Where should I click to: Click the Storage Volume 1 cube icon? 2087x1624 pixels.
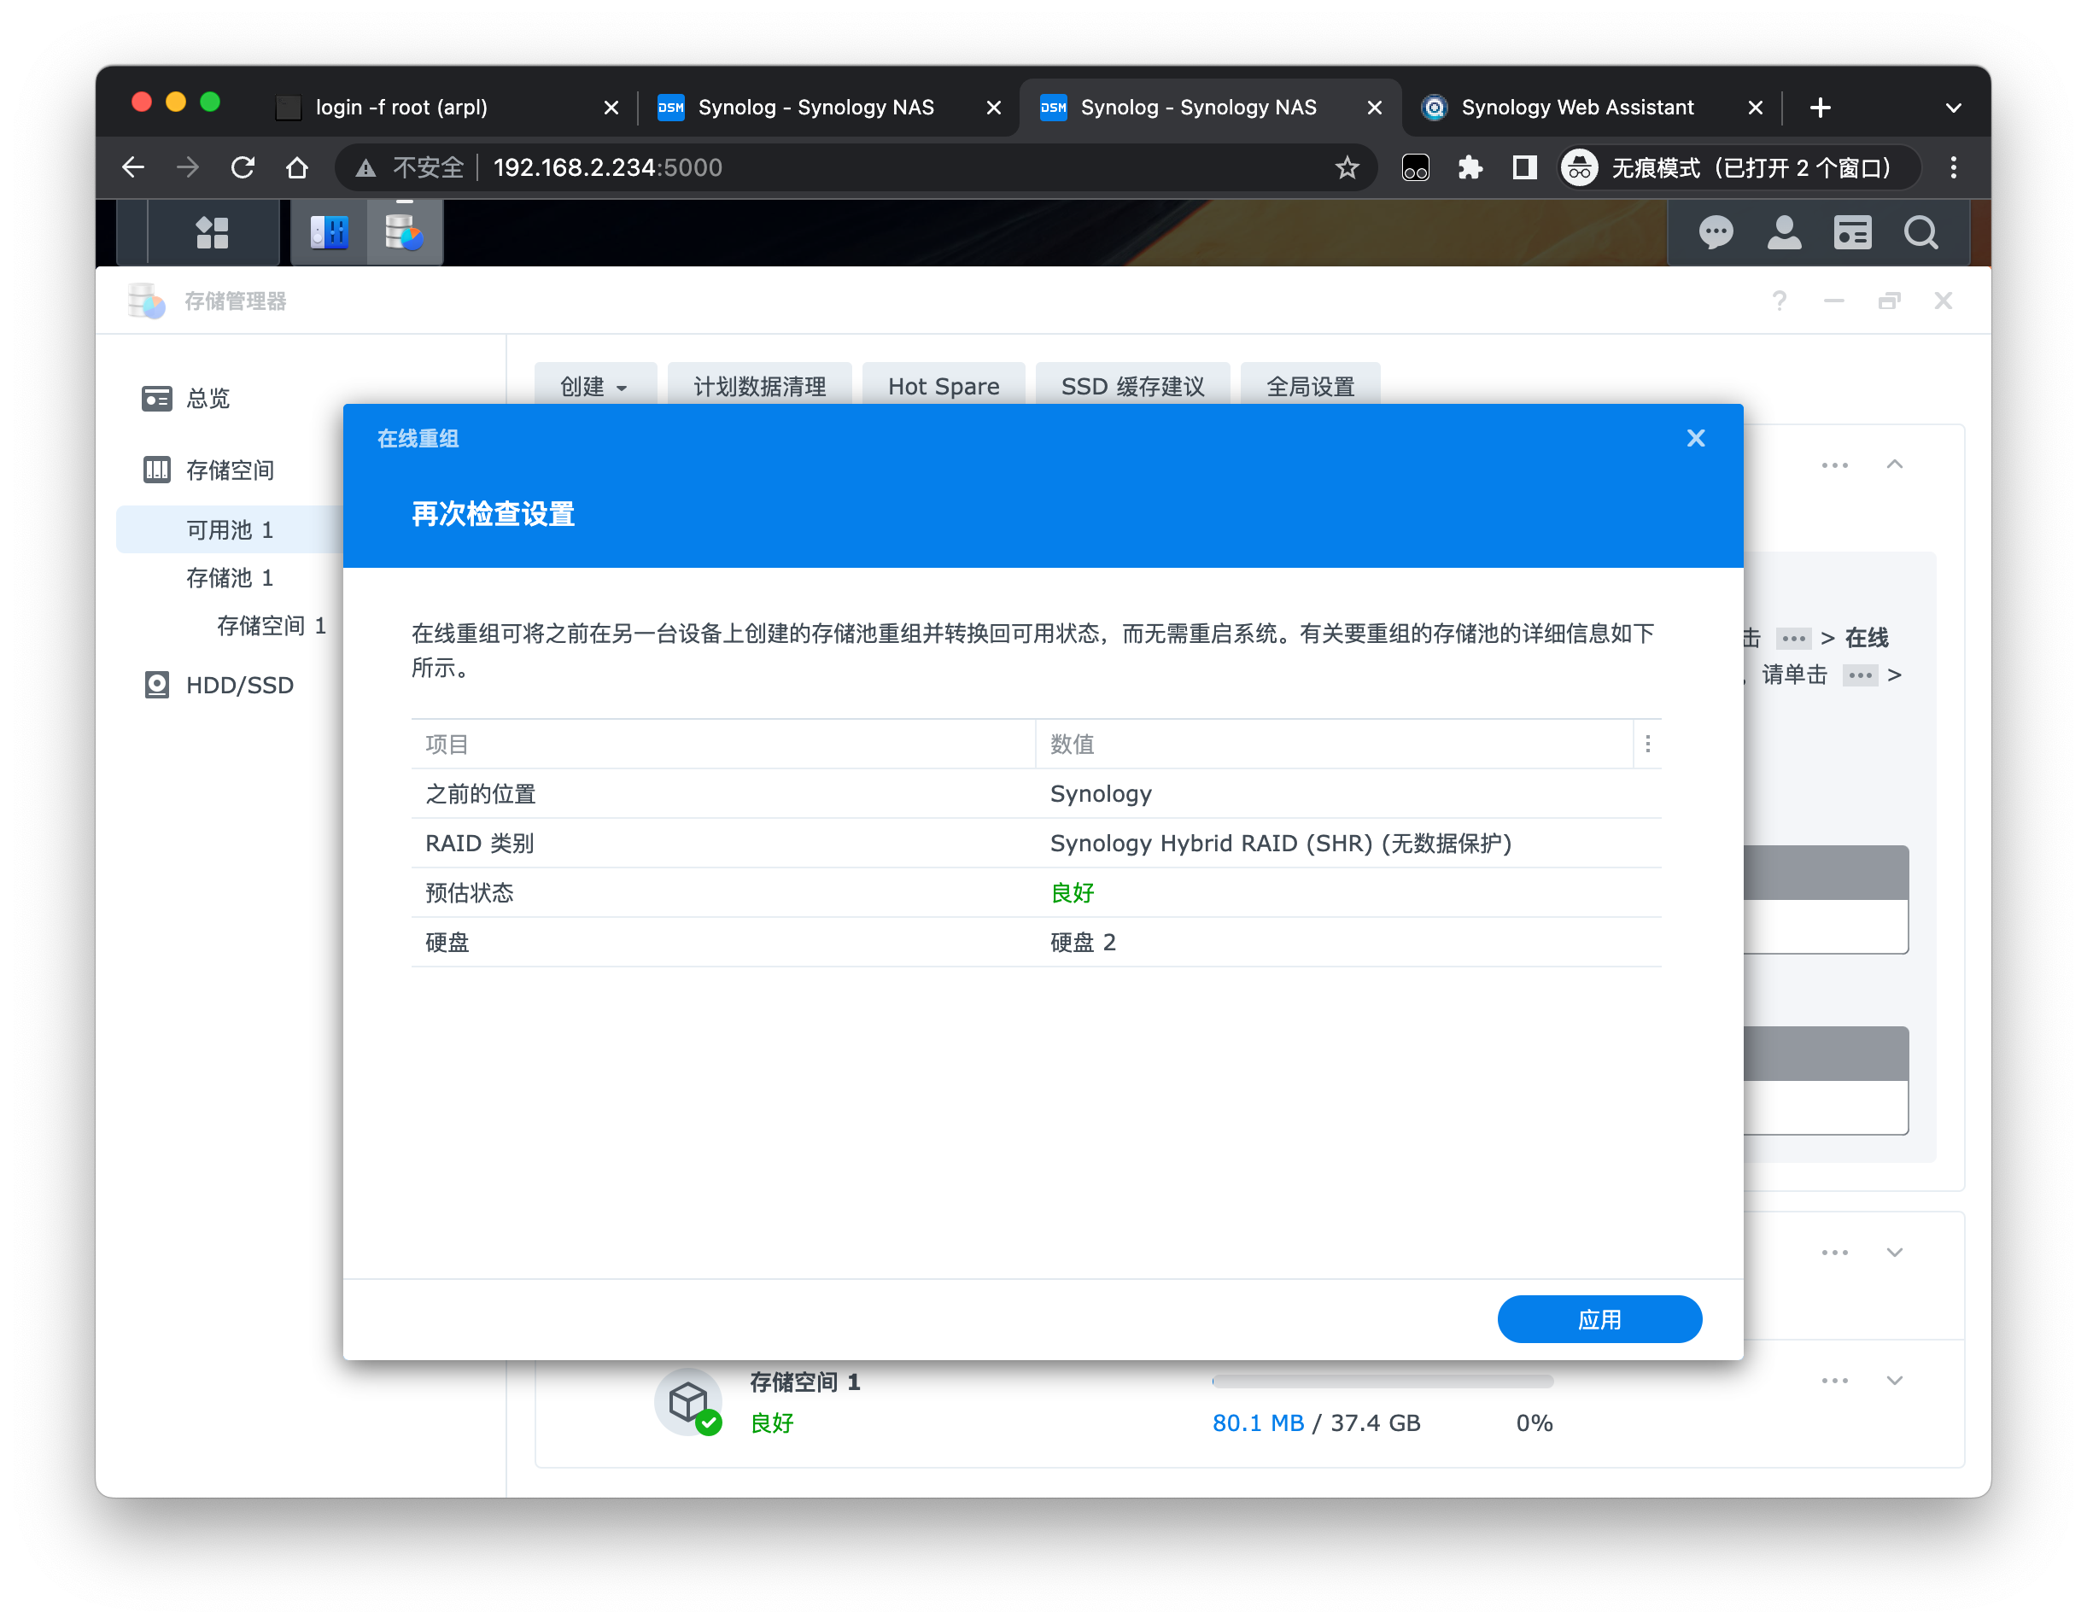[688, 1401]
